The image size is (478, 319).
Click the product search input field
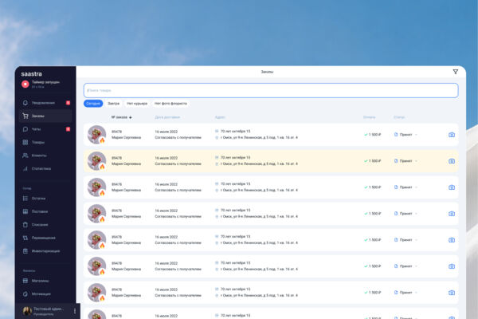271,90
